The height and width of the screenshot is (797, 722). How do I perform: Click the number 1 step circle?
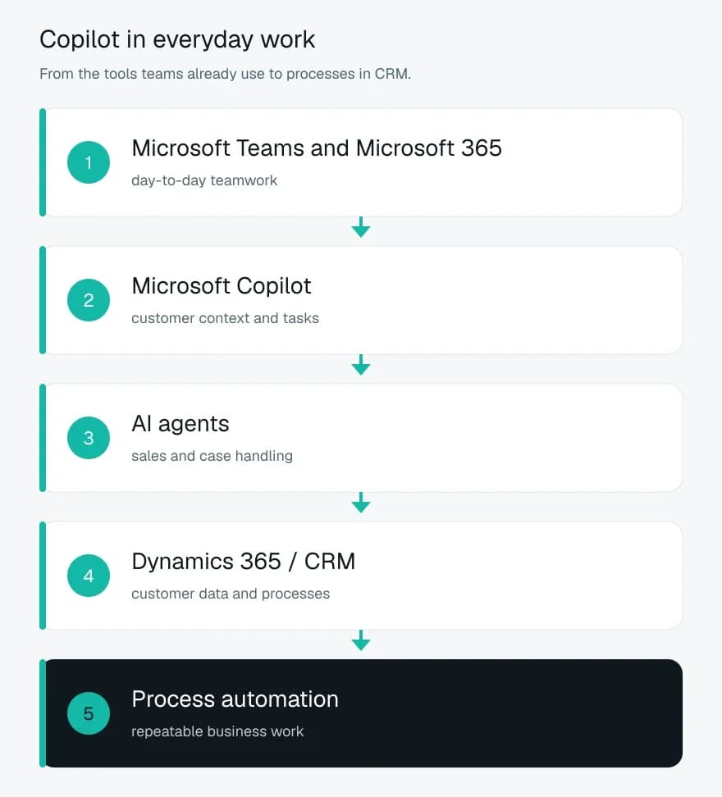(x=89, y=162)
